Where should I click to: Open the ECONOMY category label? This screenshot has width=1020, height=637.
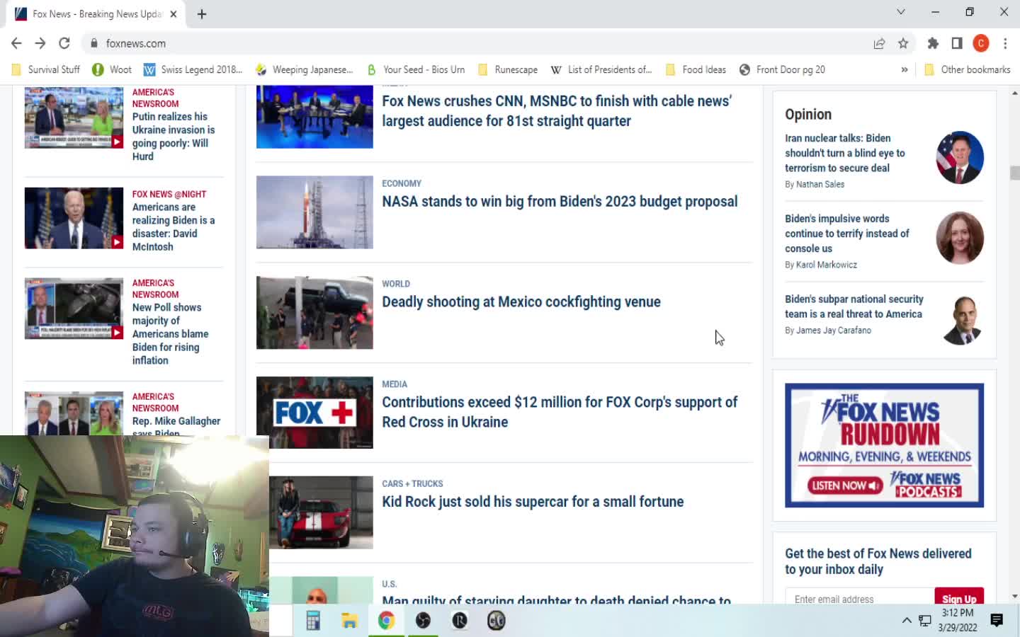402,183
